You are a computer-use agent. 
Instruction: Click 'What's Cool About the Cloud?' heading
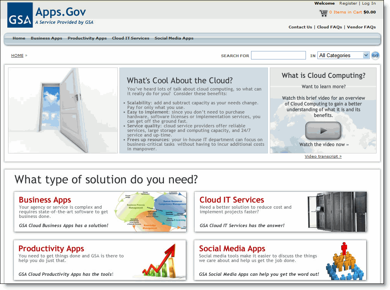point(180,81)
